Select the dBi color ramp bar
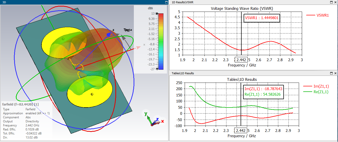The height and width of the screenshot is (142, 338). [x=161, y=41]
